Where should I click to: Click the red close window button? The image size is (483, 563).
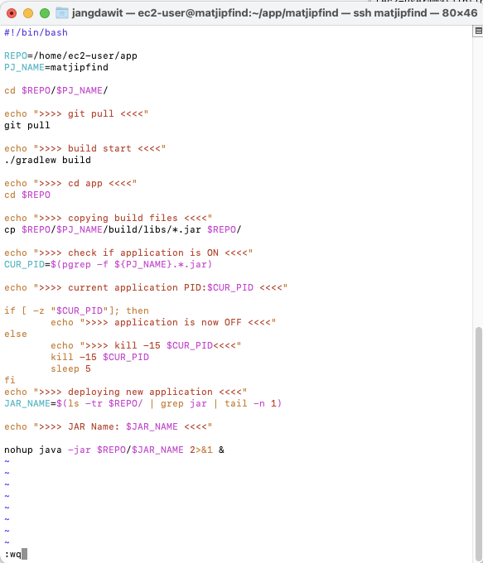[12, 13]
